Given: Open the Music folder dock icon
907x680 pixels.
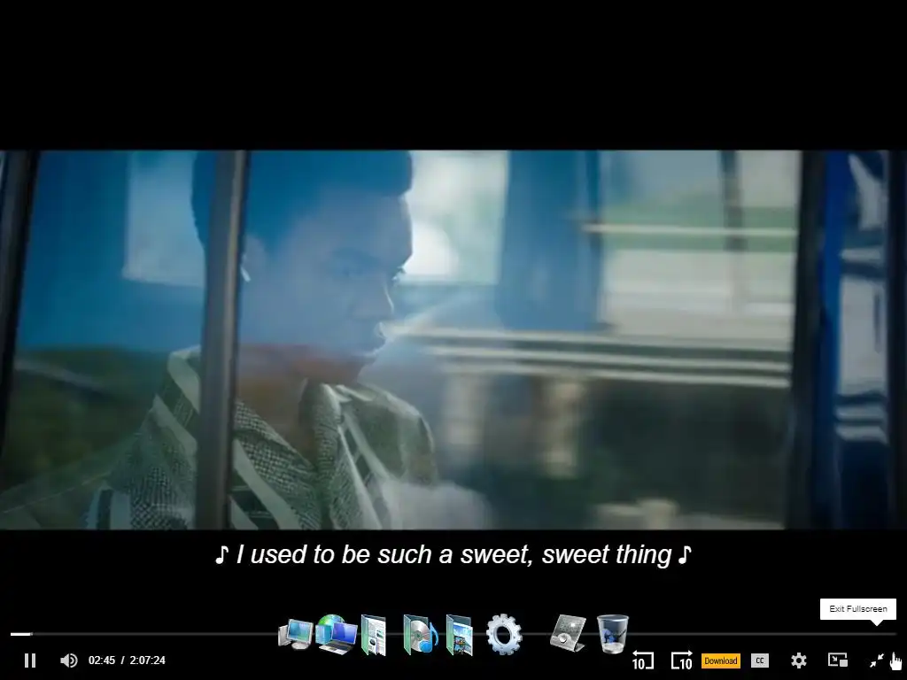Looking at the screenshot, I should pos(420,634).
